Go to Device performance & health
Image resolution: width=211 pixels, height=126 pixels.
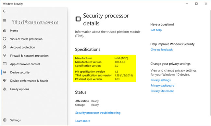pyautogui.click(x=29, y=81)
